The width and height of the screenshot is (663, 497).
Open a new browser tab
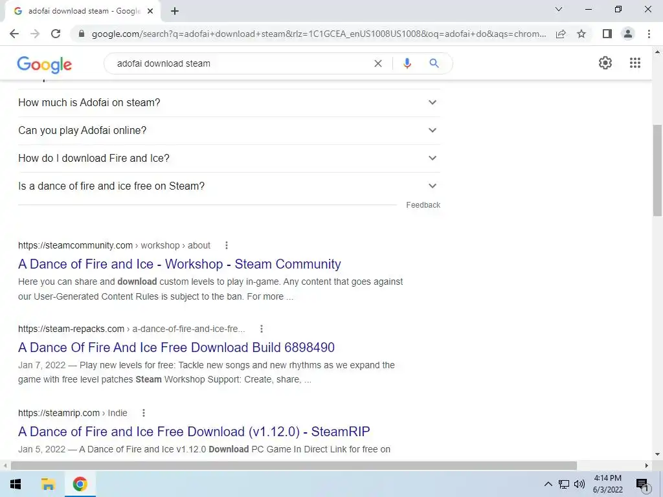pyautogui.click(x=175, y=11)
